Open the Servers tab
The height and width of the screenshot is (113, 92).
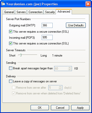click(21, 12)
